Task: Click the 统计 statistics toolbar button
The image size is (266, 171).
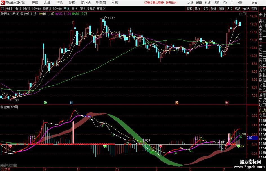Action: pos(213,9)
